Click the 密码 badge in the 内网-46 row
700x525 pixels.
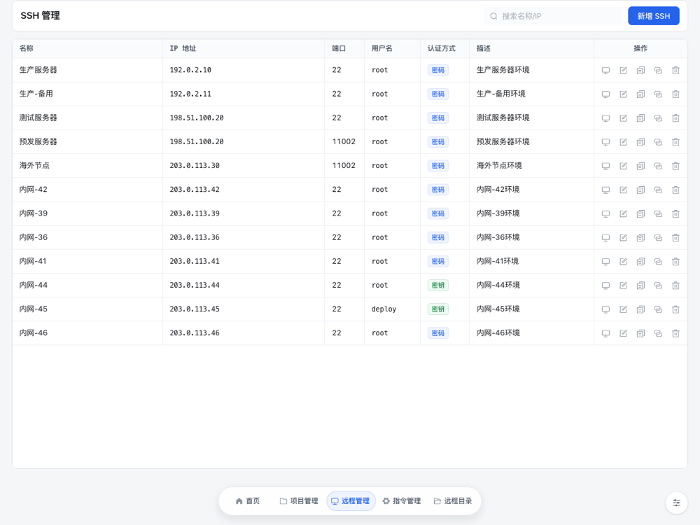[x=438, y=333]
